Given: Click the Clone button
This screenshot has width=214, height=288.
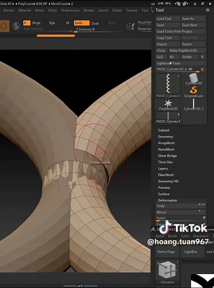Looking at the screenshot, I should pos(162,50).
